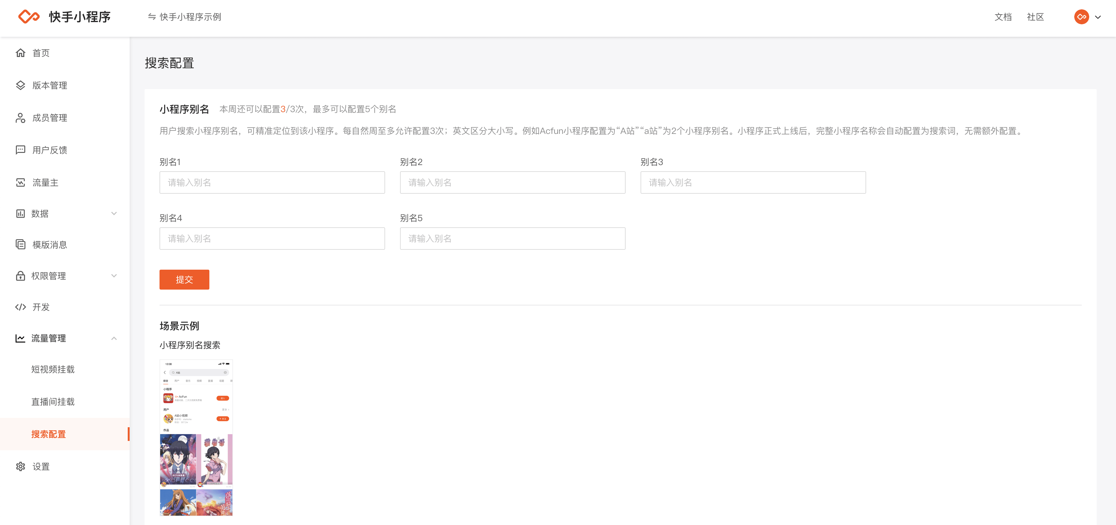This screenshot has width=1116, height=525.
Task: Open the account dropdown next to avatar
Action: click(1099, 17)
